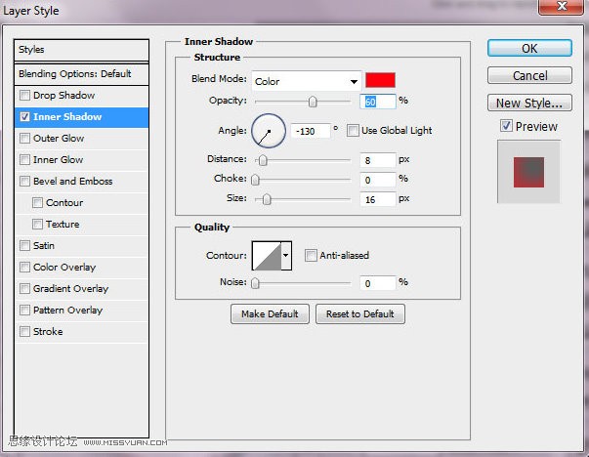589x457 pixels.
Task: Click the Noise slider handle
Action: (x=255, y=283)
